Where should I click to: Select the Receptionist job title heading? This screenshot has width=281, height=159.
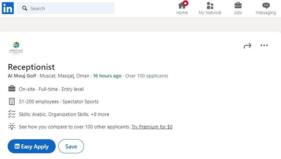point(32,67)
